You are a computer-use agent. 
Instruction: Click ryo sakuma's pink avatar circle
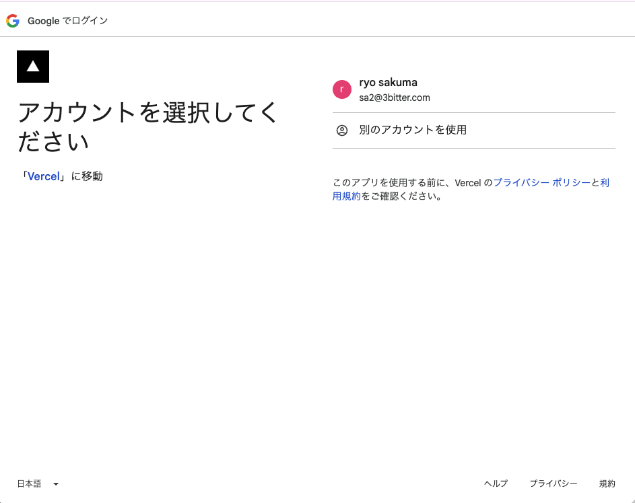341,89
